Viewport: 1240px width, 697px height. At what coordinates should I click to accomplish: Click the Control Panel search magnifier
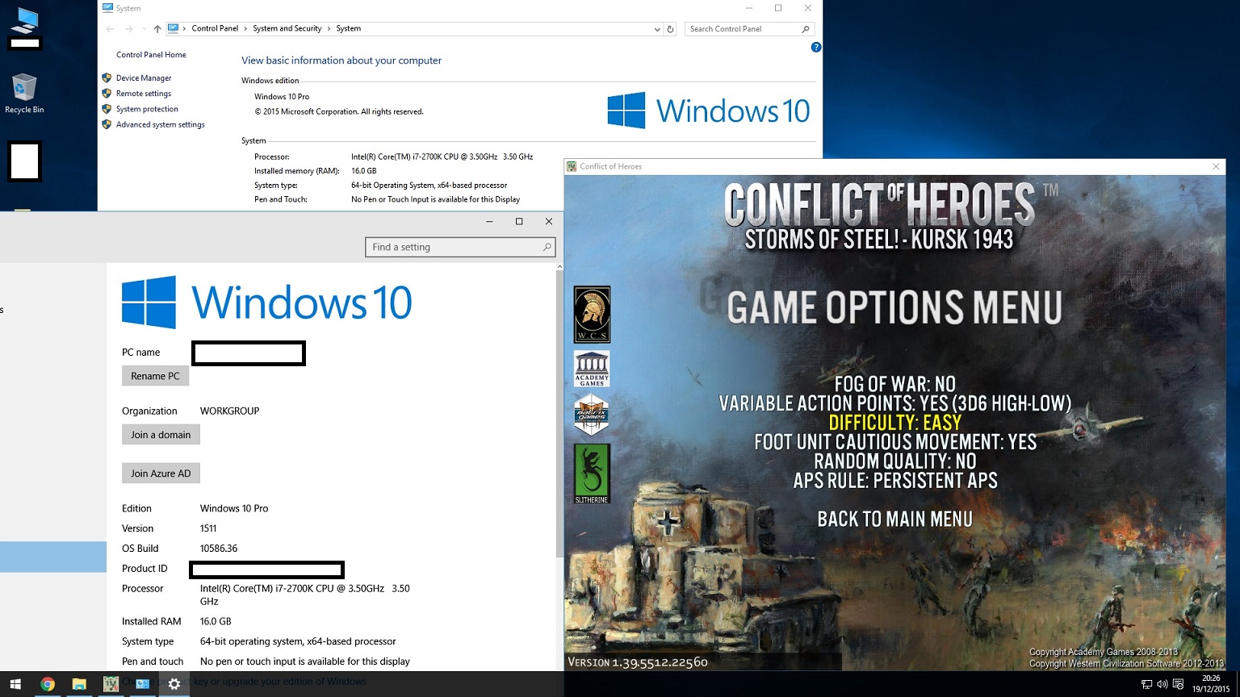pyautogui.click(x=806, y=29)
